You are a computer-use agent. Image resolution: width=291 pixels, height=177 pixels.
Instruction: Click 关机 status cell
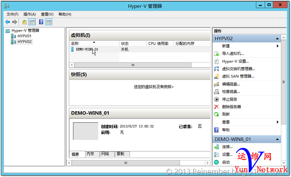(x=125, y=49)
